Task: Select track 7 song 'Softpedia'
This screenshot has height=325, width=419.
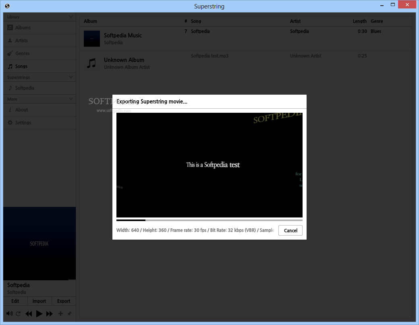Action: click(x=200, y=31)
